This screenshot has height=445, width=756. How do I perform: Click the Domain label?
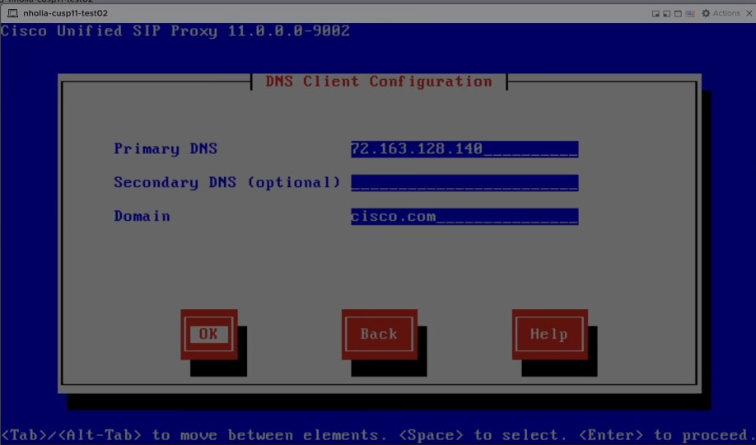(142, 216)
